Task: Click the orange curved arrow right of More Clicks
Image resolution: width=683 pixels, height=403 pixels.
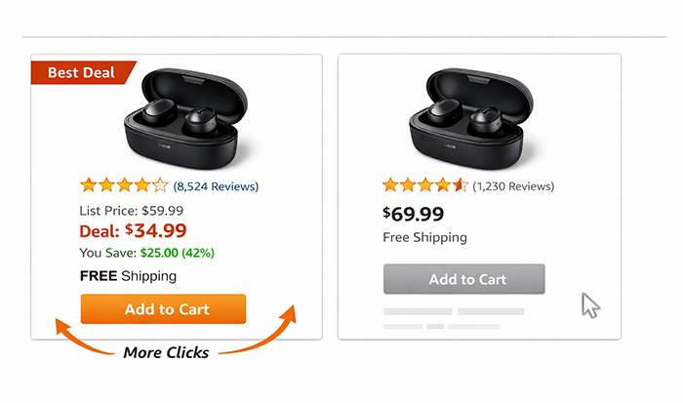Action: pyautogui.click(x=273, y=332)
